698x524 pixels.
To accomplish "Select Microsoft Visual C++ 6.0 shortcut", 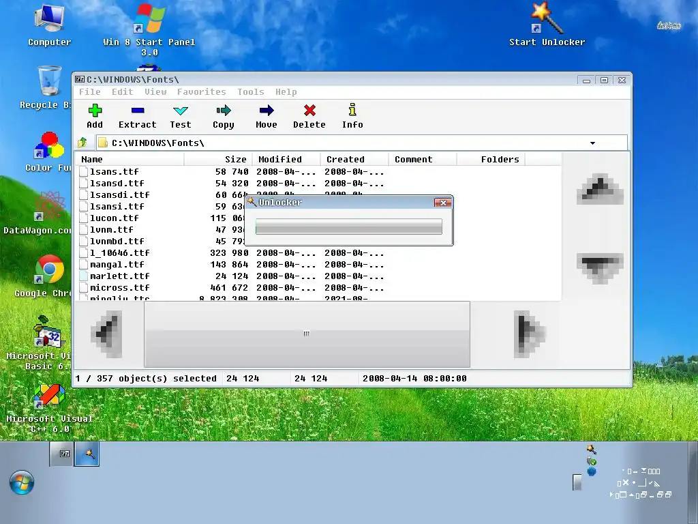I will 49,408.
